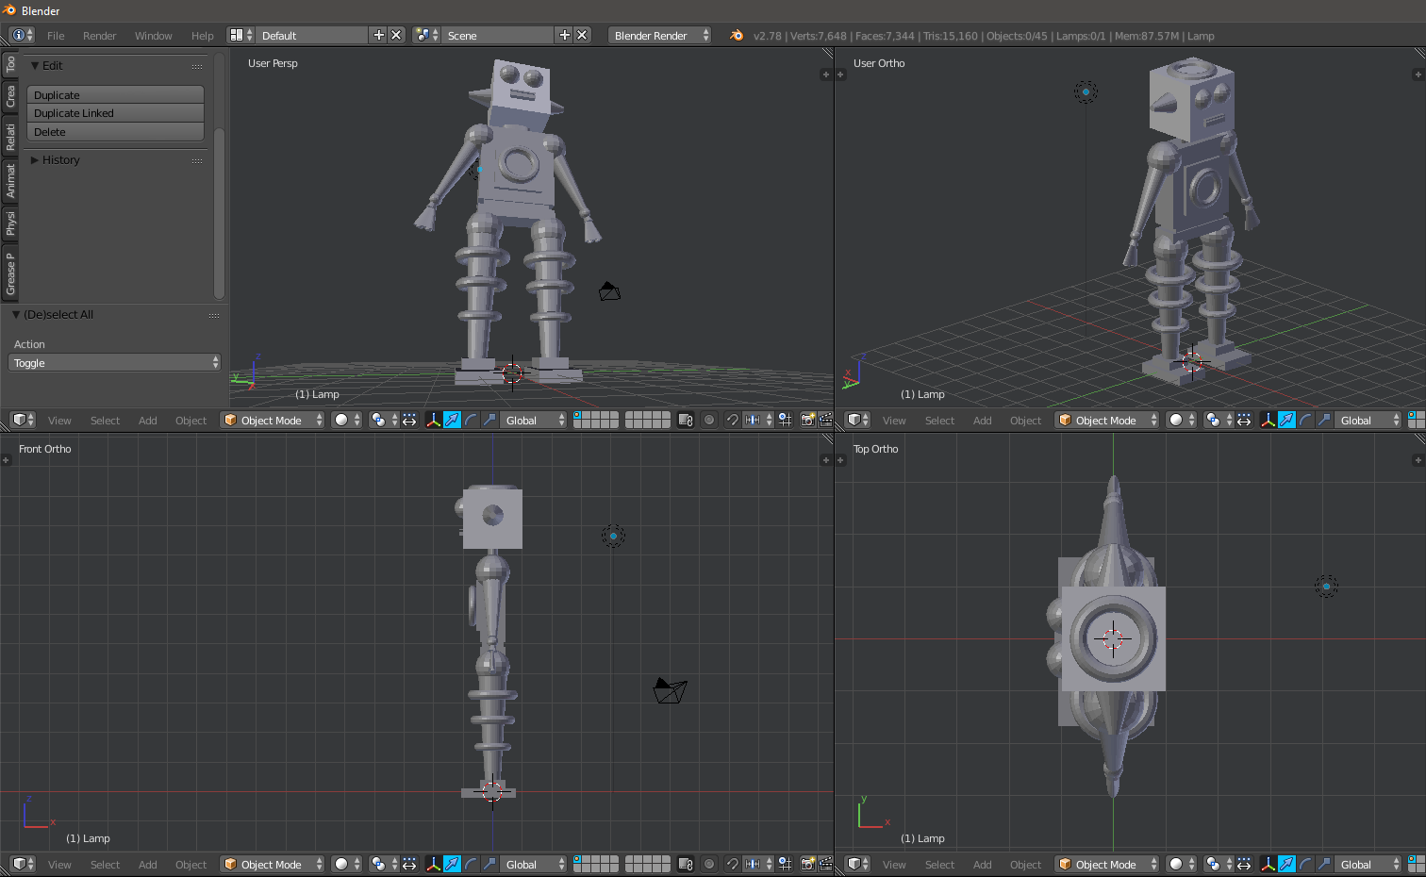Open the Object Mode dropdown
This screenshot has width=1426, height=877.
click(272, 420)
